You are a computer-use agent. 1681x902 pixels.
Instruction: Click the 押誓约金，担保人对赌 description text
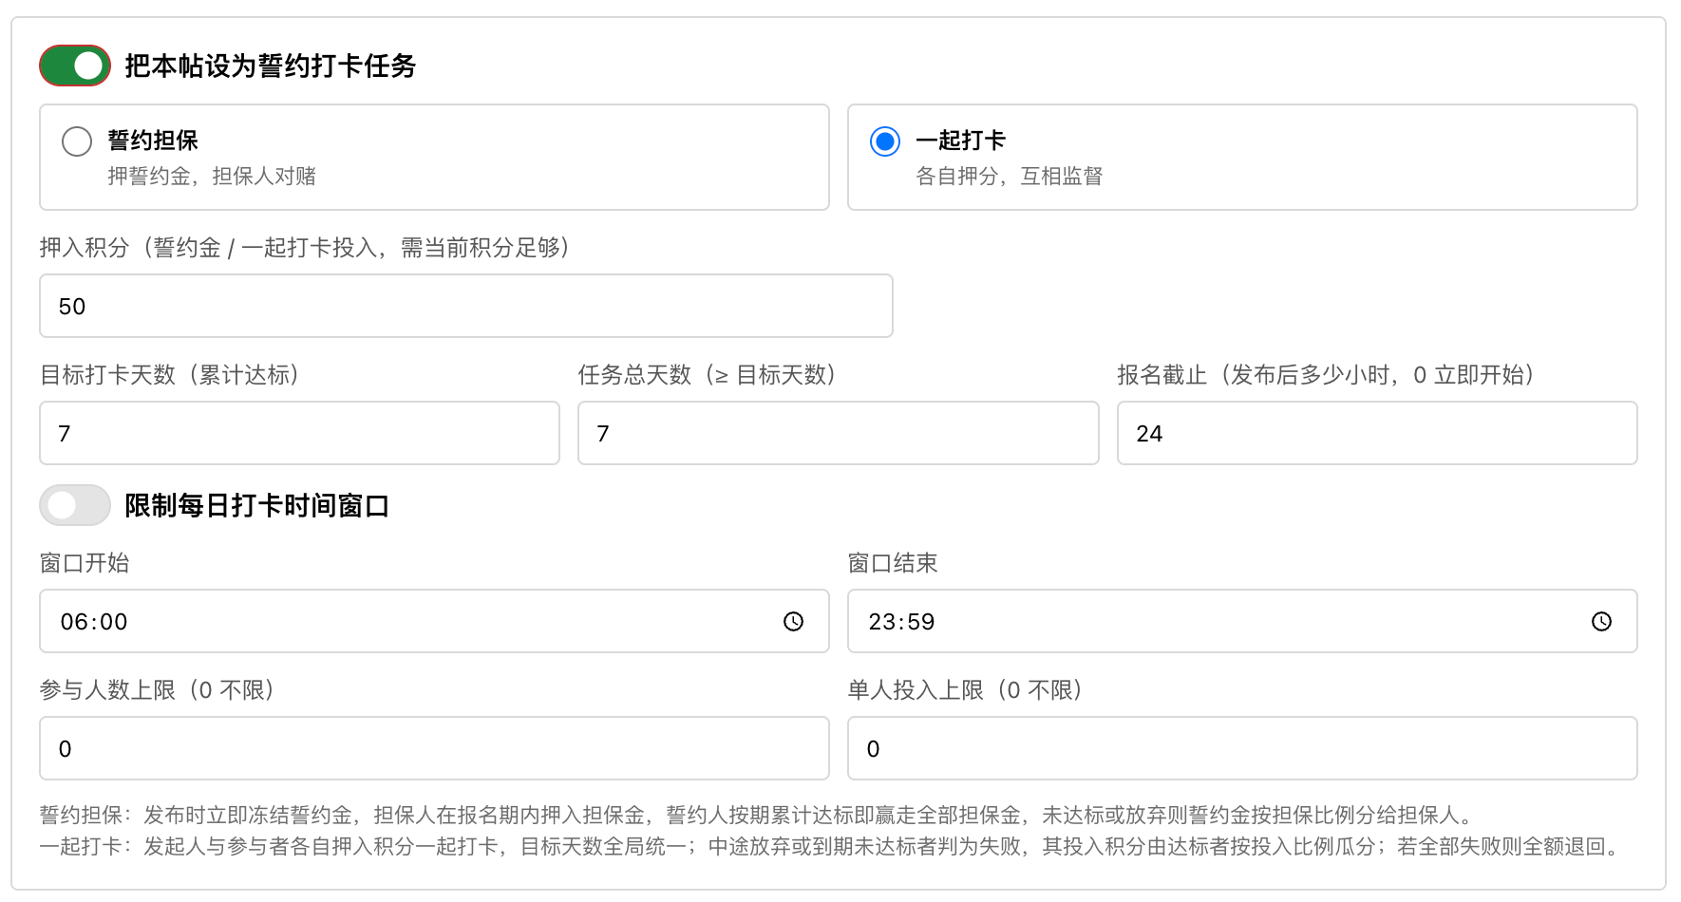(212, 176)
